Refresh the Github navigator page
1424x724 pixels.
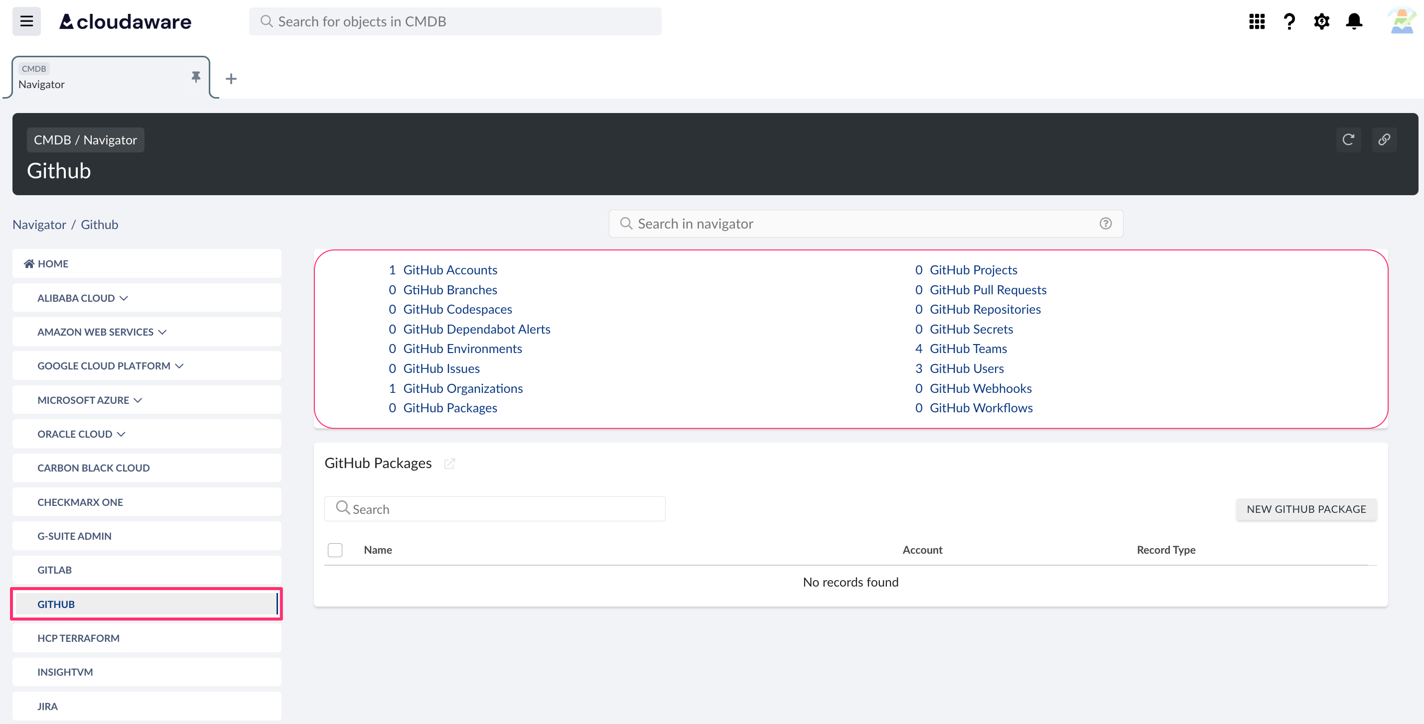click(1348, 139)
